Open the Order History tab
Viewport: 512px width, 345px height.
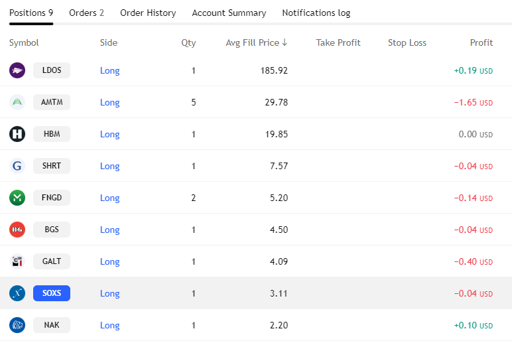click(x=148, y=13)
